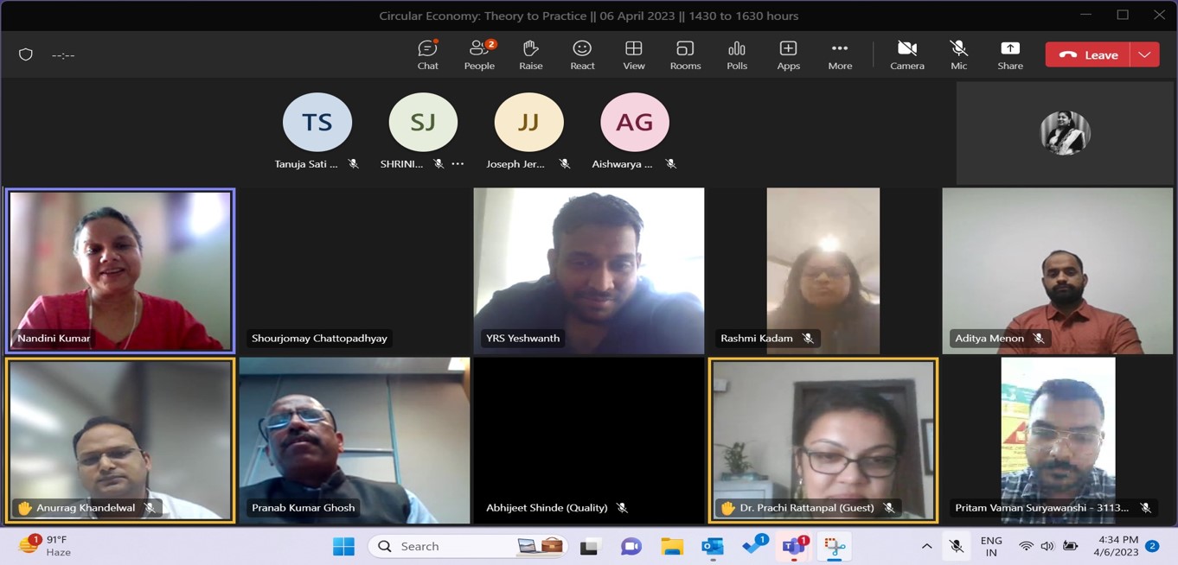Select Aditya Menon video tile
Screen dimensions: 1178x565
[1058, 270]
